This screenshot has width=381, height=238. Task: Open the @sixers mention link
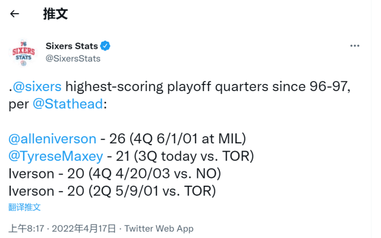coord(37,87)
